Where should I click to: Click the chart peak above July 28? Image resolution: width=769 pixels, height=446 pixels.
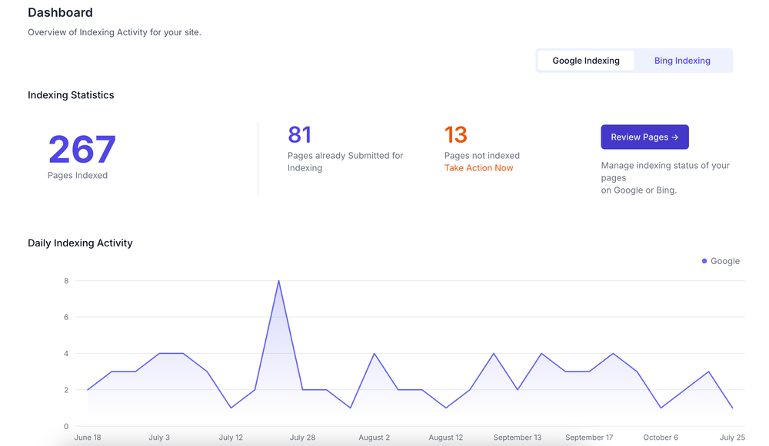click(278, 282)
